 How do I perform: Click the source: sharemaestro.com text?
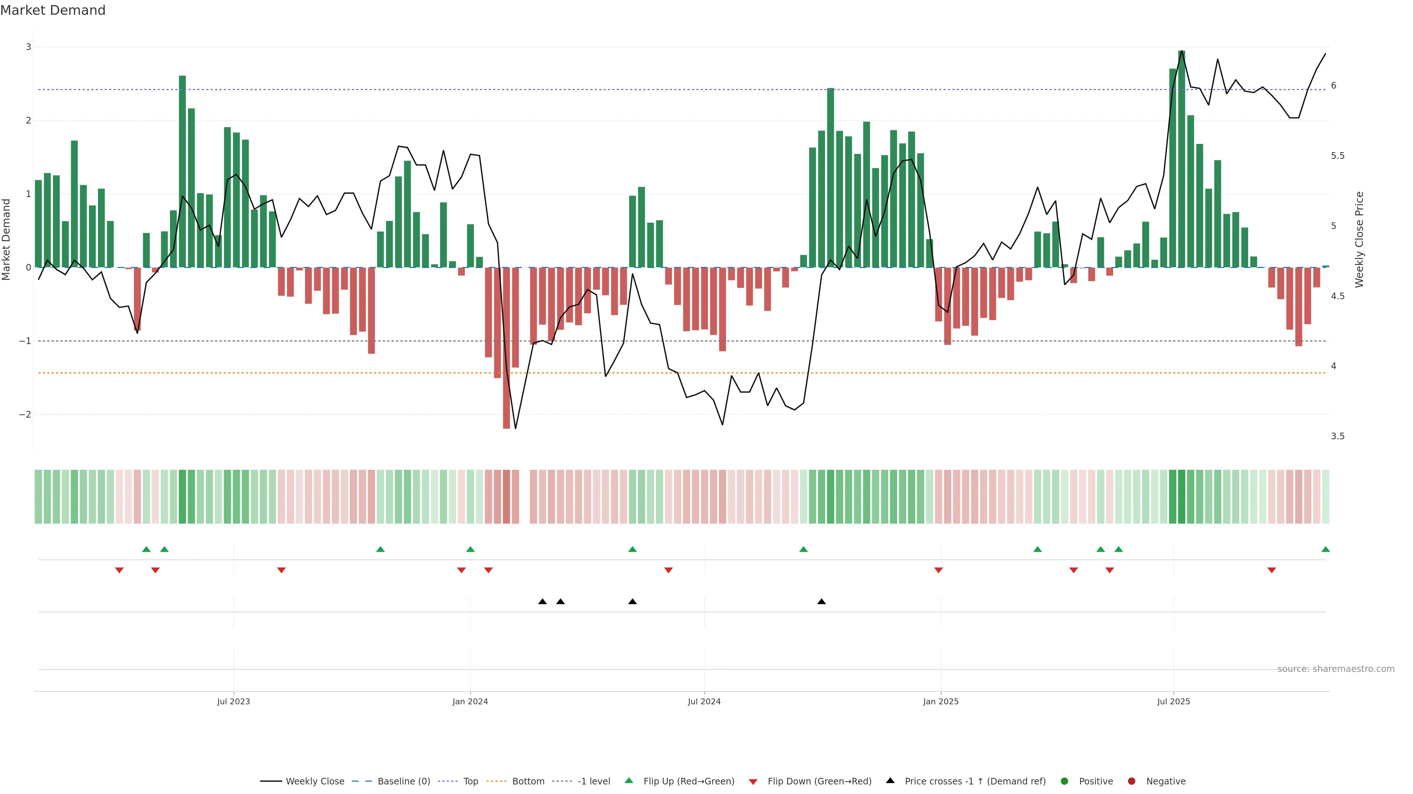[x=1336, y=669]
